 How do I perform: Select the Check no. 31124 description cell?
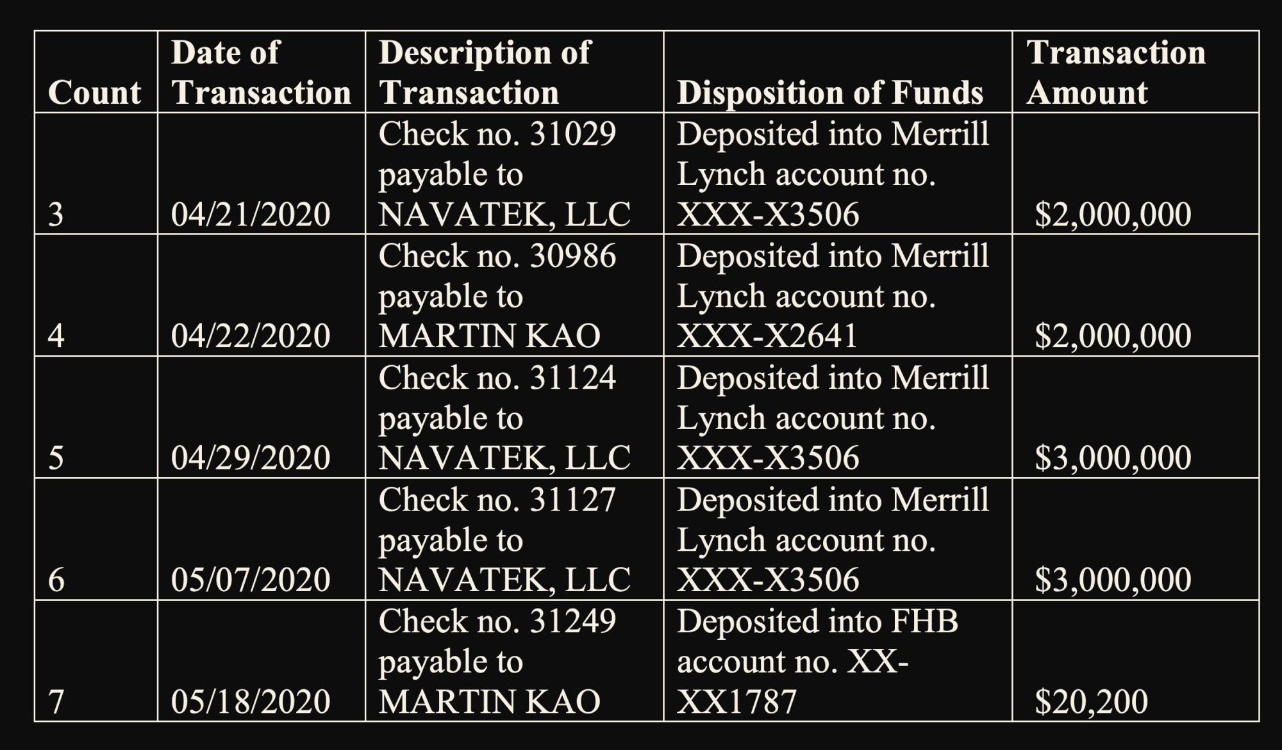pyautogui.click(x=504, y=417)
